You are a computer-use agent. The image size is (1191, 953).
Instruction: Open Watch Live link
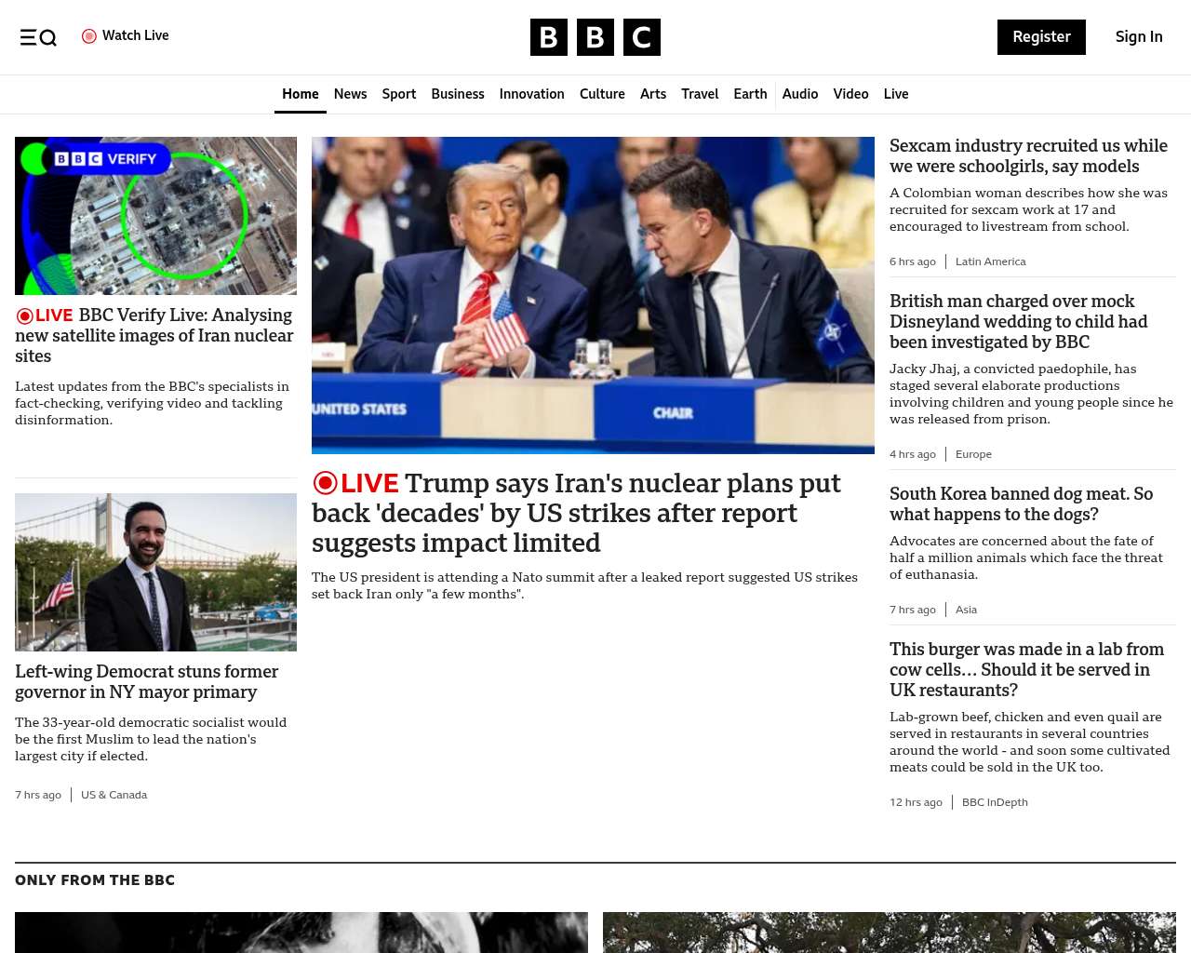[126, 35]
